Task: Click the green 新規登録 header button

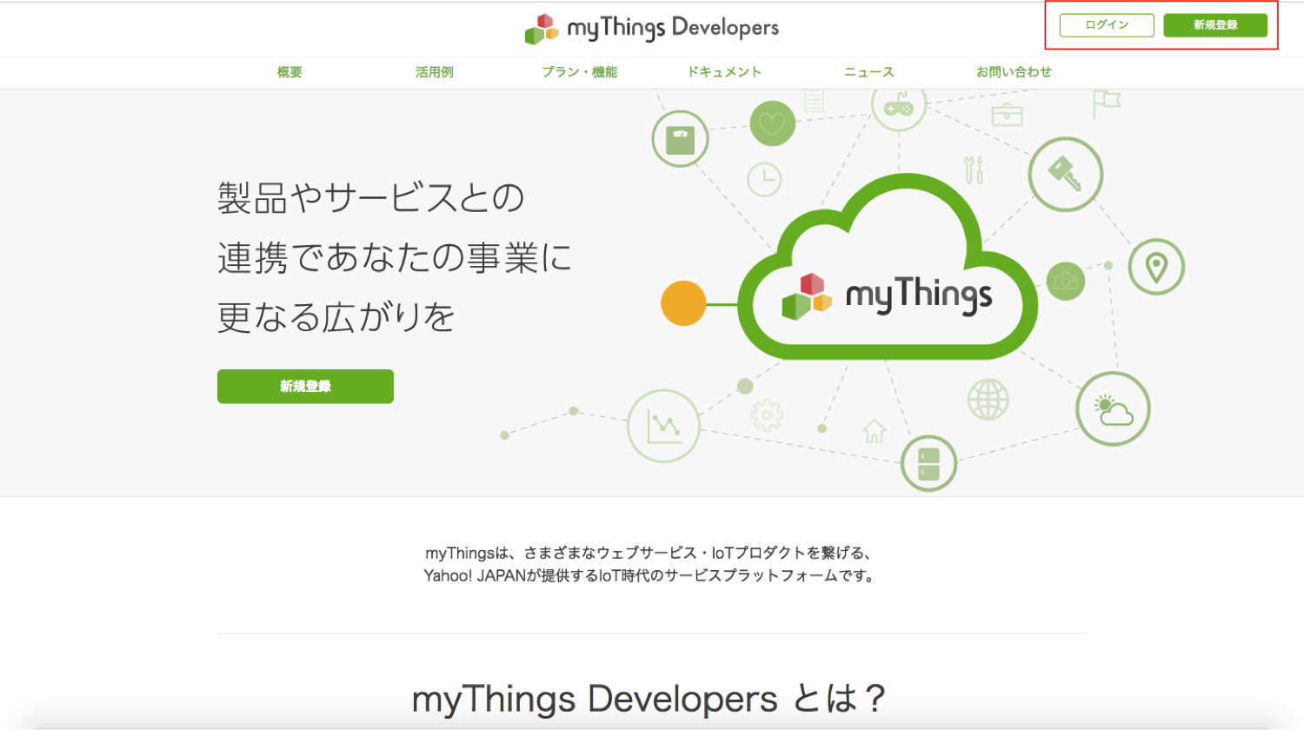Action: point(1217,25)
